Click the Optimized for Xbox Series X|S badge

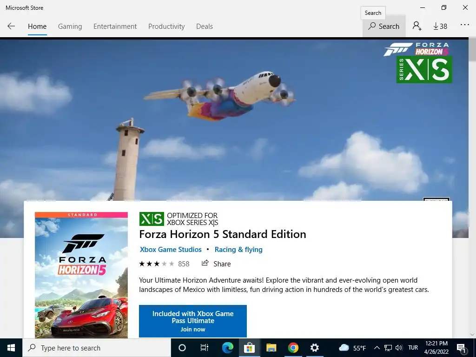[x=178, y=219]
